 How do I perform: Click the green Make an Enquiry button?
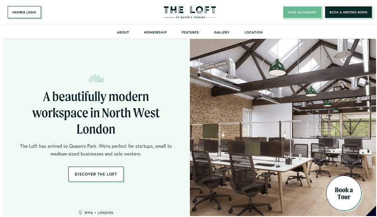[302, 12]
